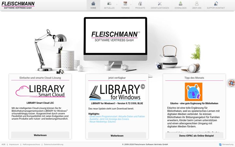Open the AGB footer link
The width and height of the screenshot is (235, 147).
pyautogui.click(x=3, y=144)
